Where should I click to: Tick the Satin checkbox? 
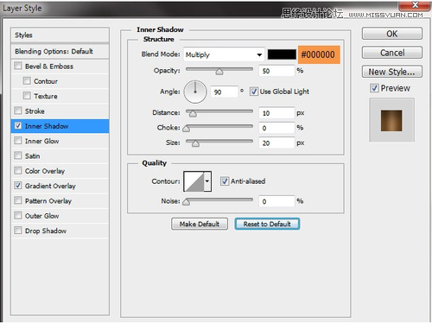[x=18, y=155]
